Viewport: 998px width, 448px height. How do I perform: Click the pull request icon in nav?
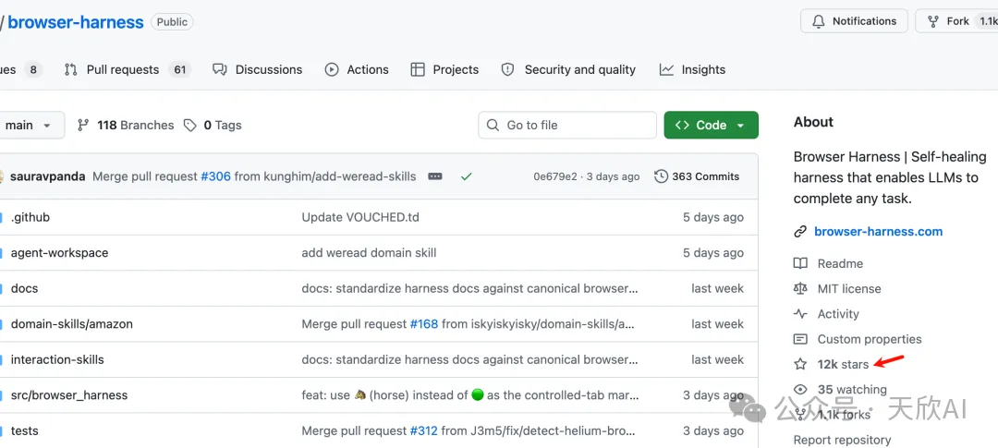pos(70,69)
